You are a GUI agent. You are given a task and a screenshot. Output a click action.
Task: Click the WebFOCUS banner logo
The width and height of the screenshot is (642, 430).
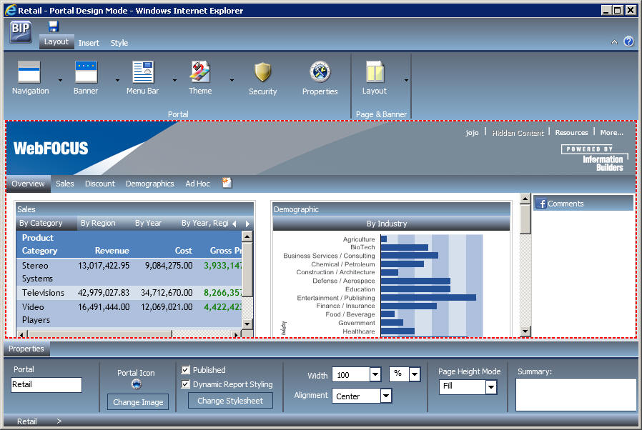pyautogui.click(x=51, y=148)
